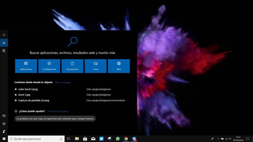Switch to Chrome on the taskbar
253x142 pixels.
[126, 139]
